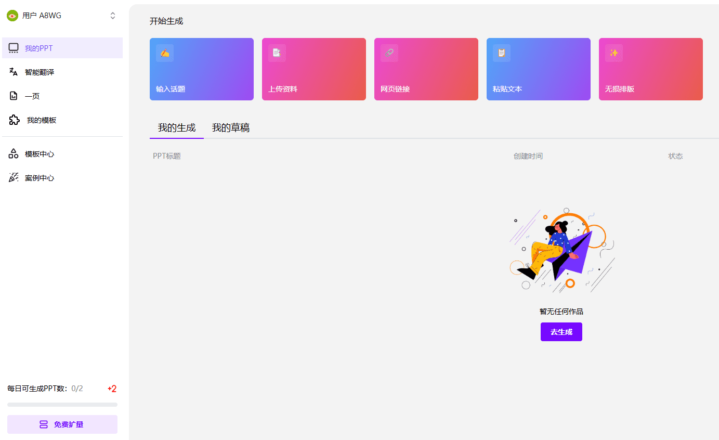Open 模板中心 in the sidebar
The image size is (719, 440).
pyautogui.click(x=62, y=154)
